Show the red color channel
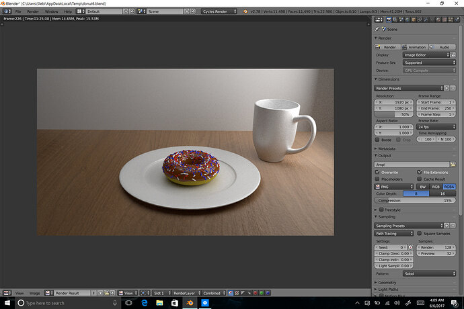Screen dimensions: 464x309 click(x=256, y=293)
